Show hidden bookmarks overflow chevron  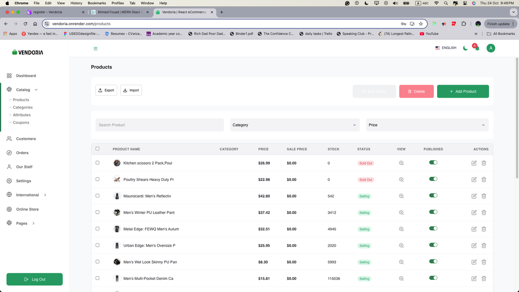click(x=476, y=34)
